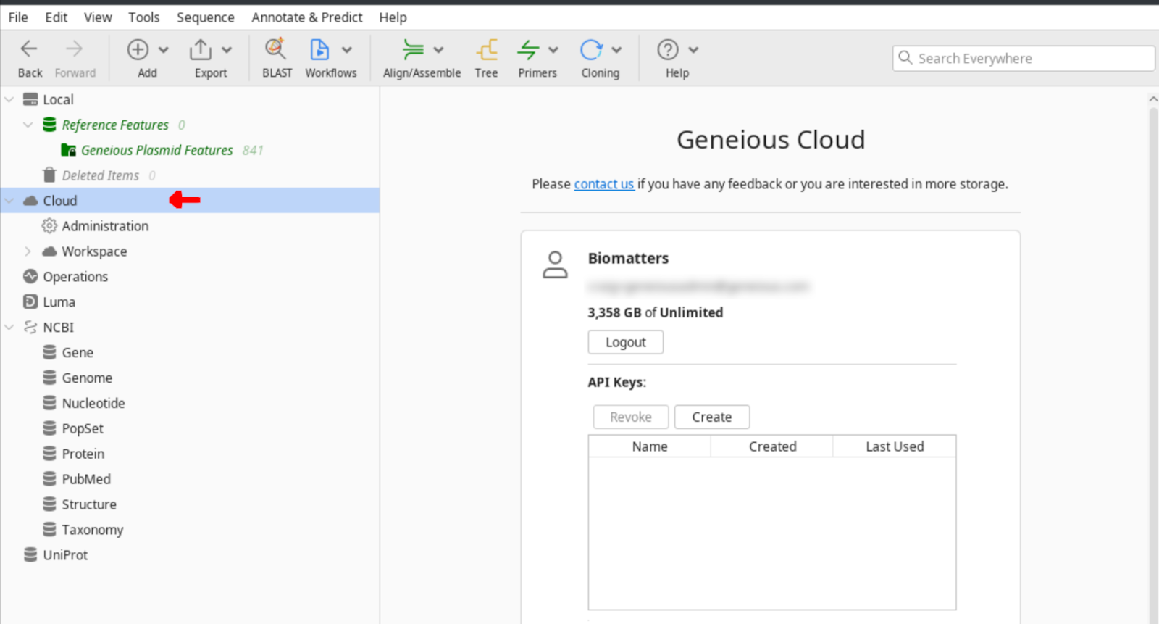The width and height of the screenshot is (1159, 624).
Task: Click the Reference Features green database icon
Action: 49,125
